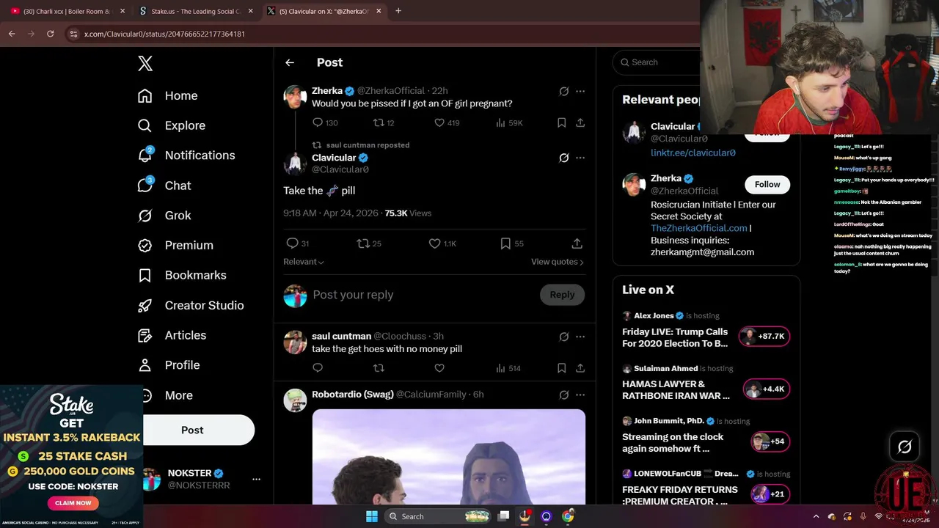Share Clavicular's main post

[x=577, y=243]
